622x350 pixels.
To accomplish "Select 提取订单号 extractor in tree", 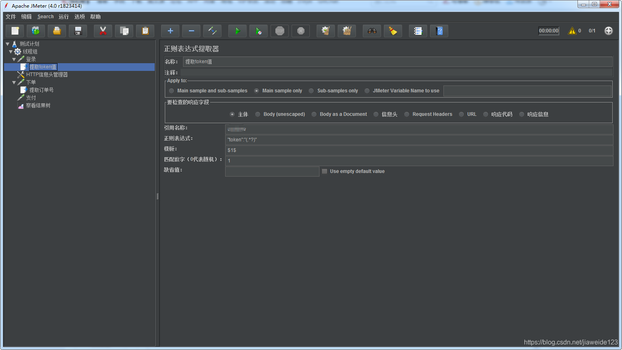I will click(41, 90).
